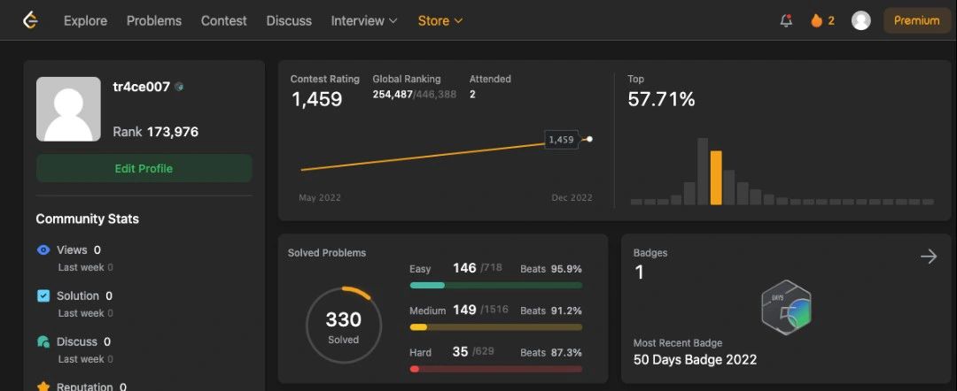This screenshot has width=957, height=391.
Task: Click the Views eye icon
Action: pyautogui.click(x=43, y=249)
